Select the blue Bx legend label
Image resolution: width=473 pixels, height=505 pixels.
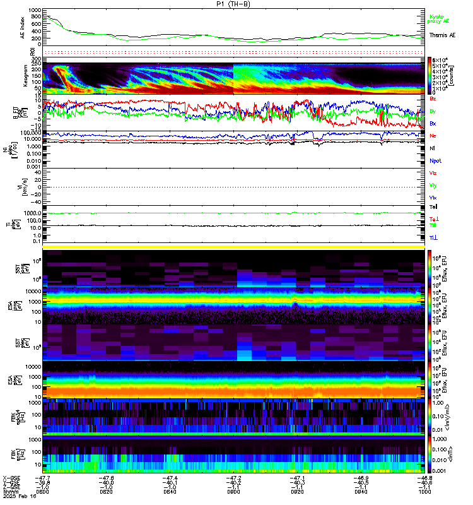click(433, 123)
